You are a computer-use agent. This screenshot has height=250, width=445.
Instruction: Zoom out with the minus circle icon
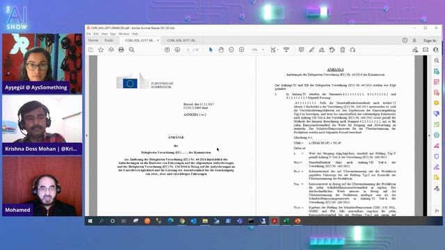tap(232, 50)
